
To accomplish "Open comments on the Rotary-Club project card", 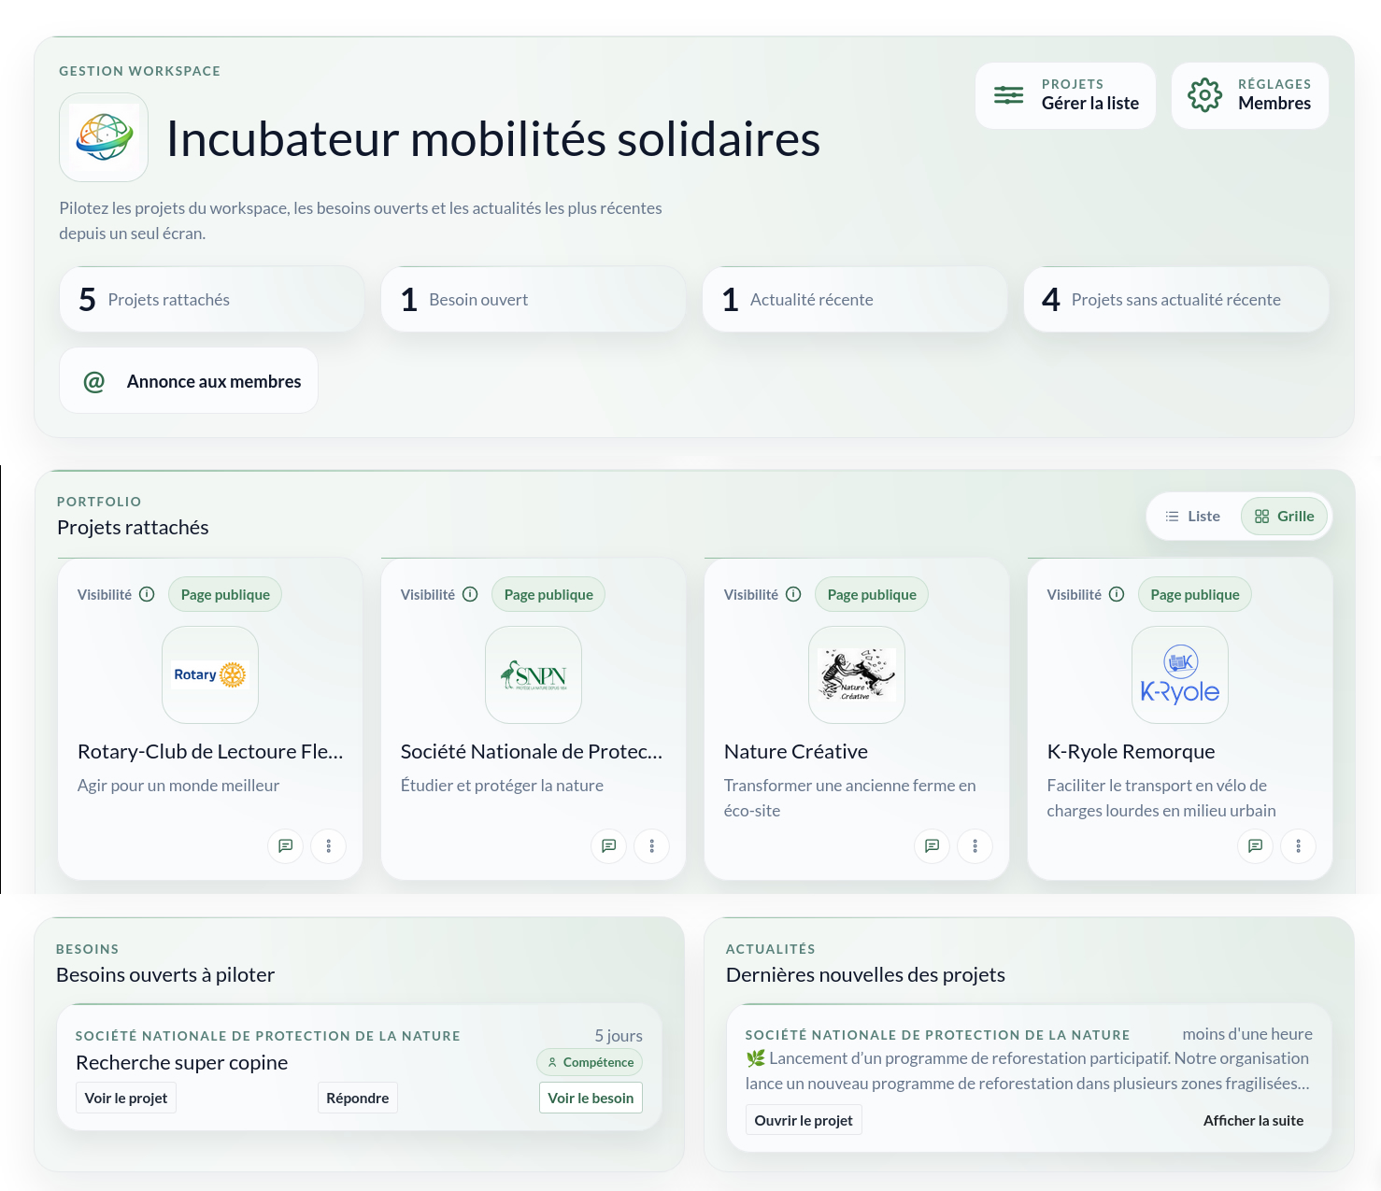I will pyautogui.click(x=285, y=846).
